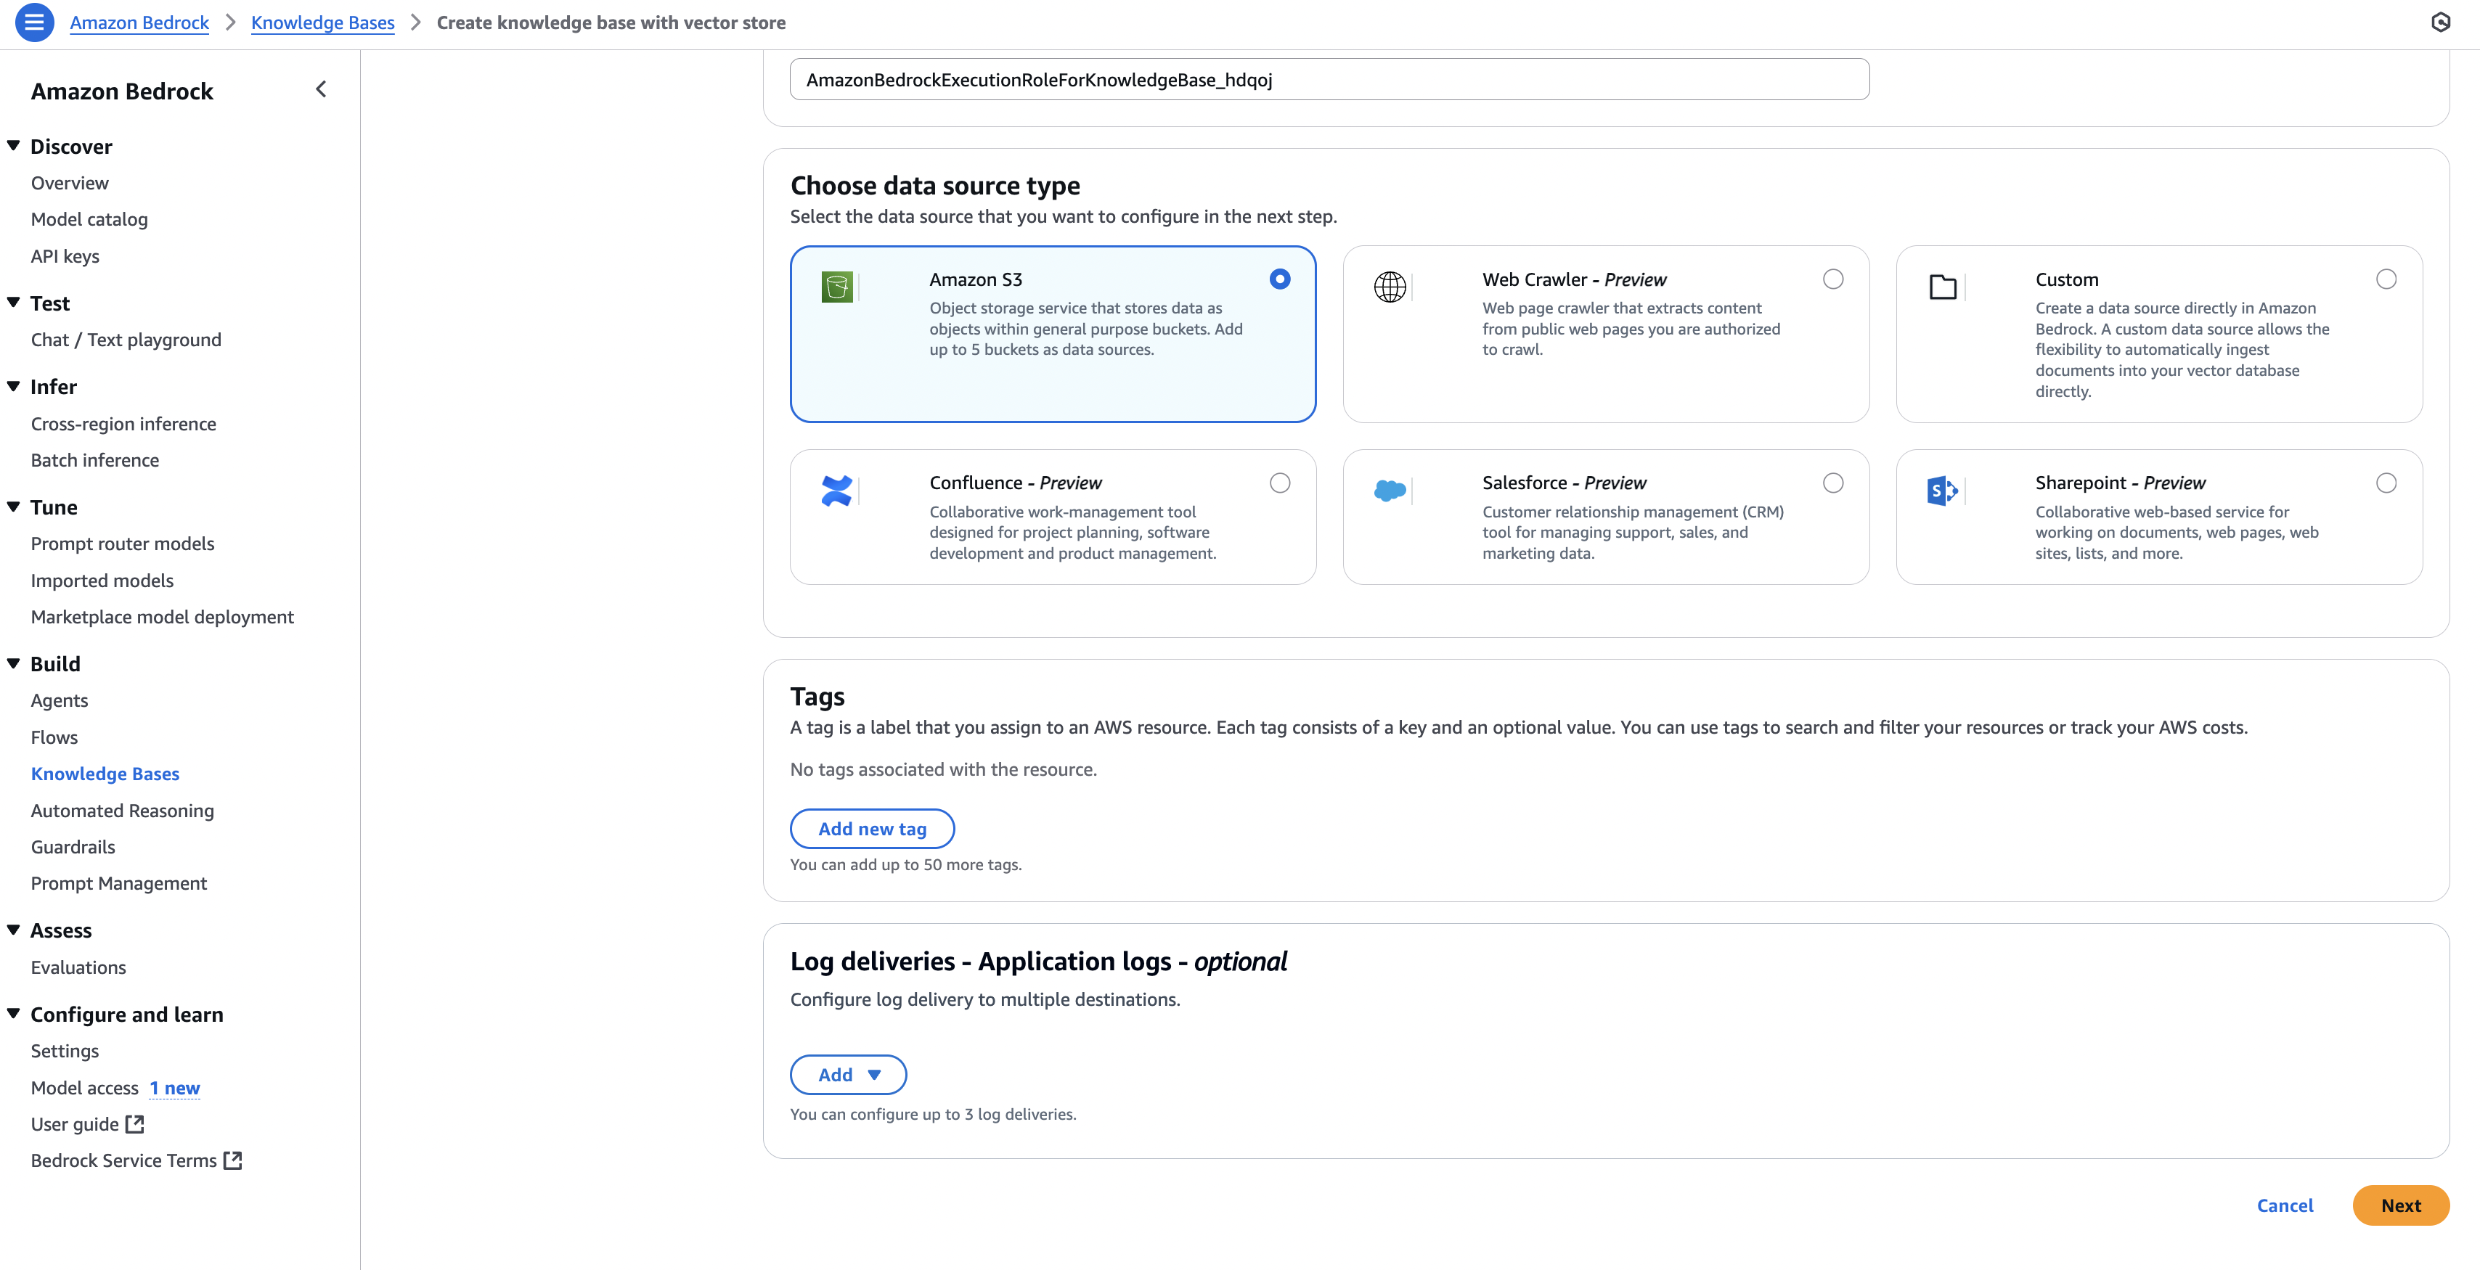Click the hamburger navigation menu icon
Viewport: 2480px width, 1270px height.
(35, 22)
